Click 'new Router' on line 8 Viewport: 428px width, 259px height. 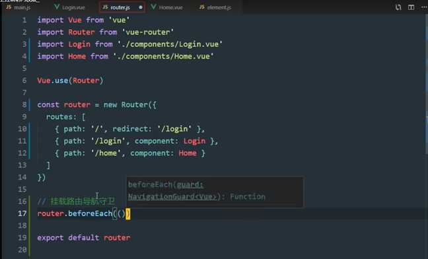[125, 105]
